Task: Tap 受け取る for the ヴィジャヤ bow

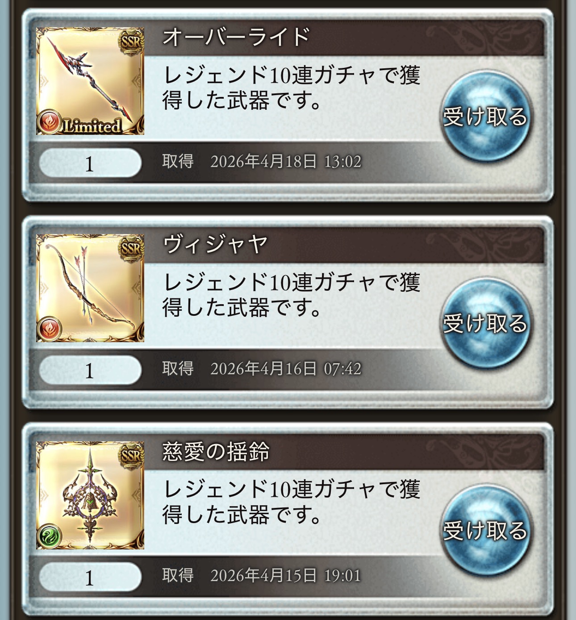Action: coord(485,323)
